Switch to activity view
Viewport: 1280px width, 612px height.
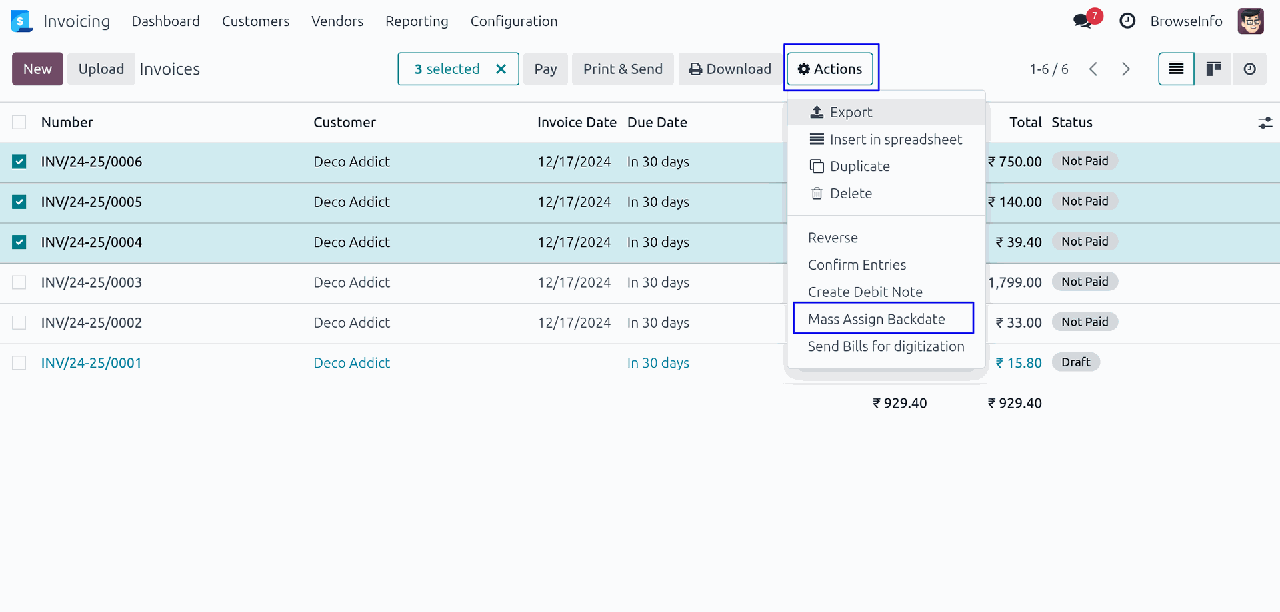coord(1249,69)
